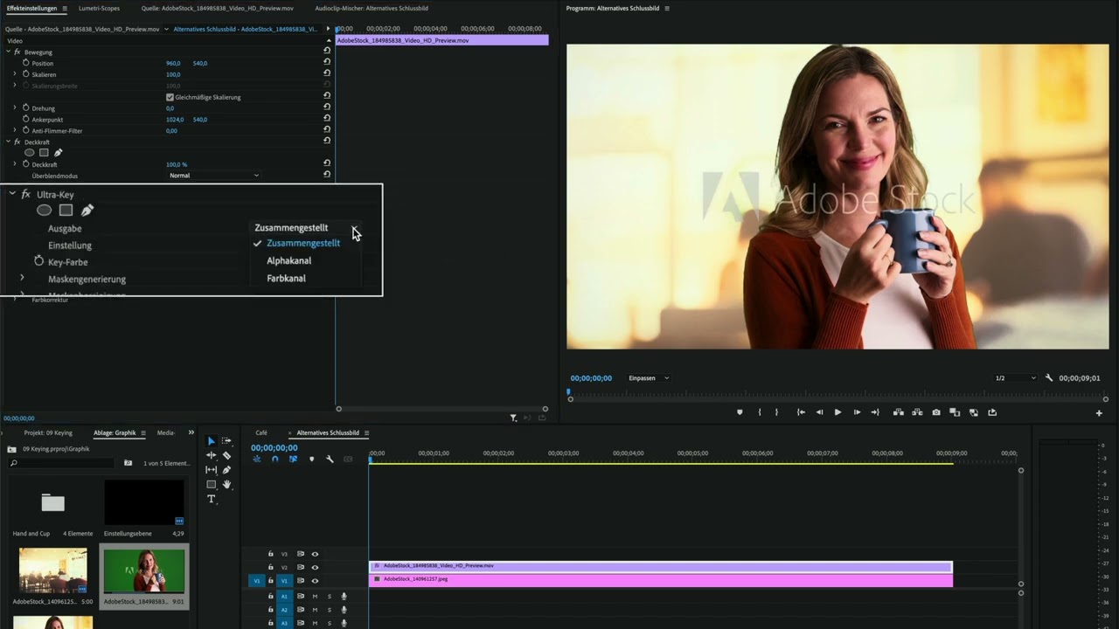Create ellipse mask under Ultra-Key
This screenshot has width=1119, height=629.
point(44,211)
